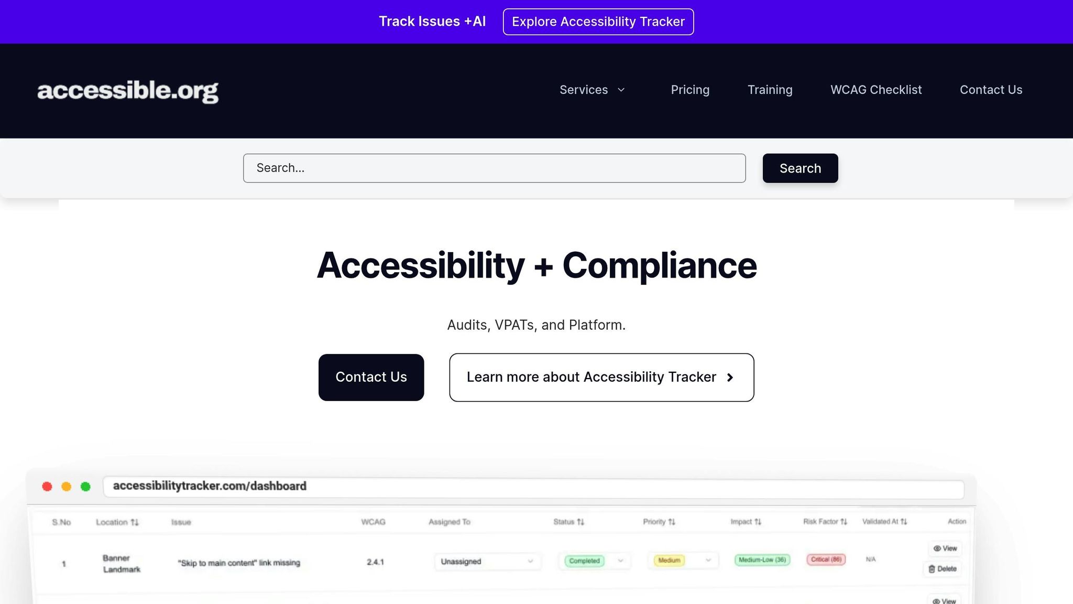The image size is (1073, 604).
Task: Click the sort icon on the Risk Factor column
Action: [x=844, y=522]
